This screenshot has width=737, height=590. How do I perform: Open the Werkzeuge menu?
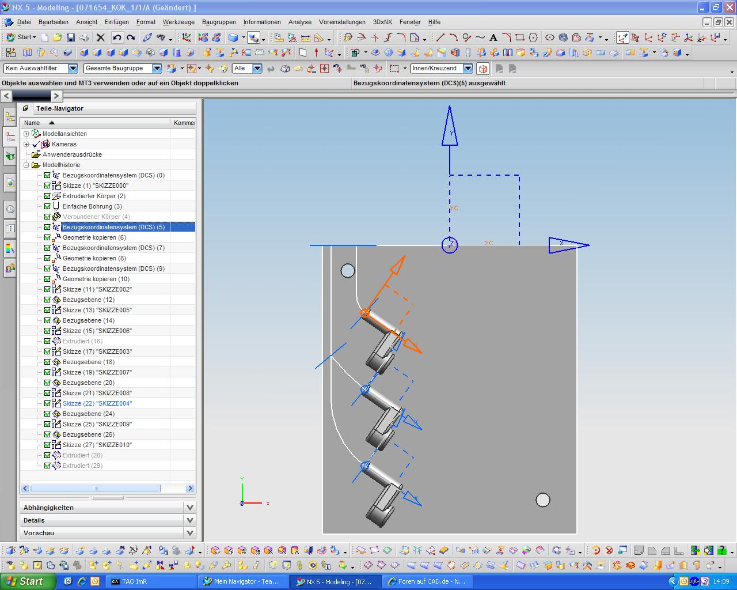(178, 22)
